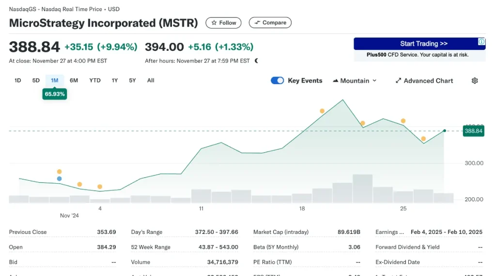Click the Bid label
The height and width of the screenshot is (276, 496).
click(x=13, y=262)
